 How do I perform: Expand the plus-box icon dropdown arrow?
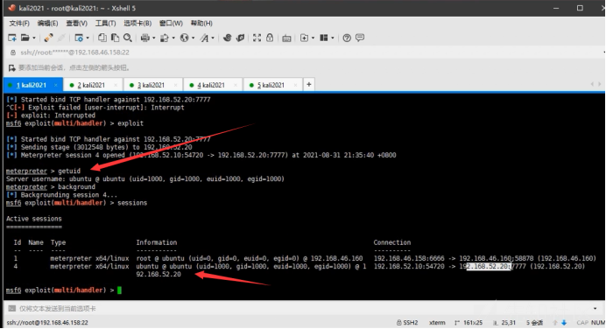[313, 38]
